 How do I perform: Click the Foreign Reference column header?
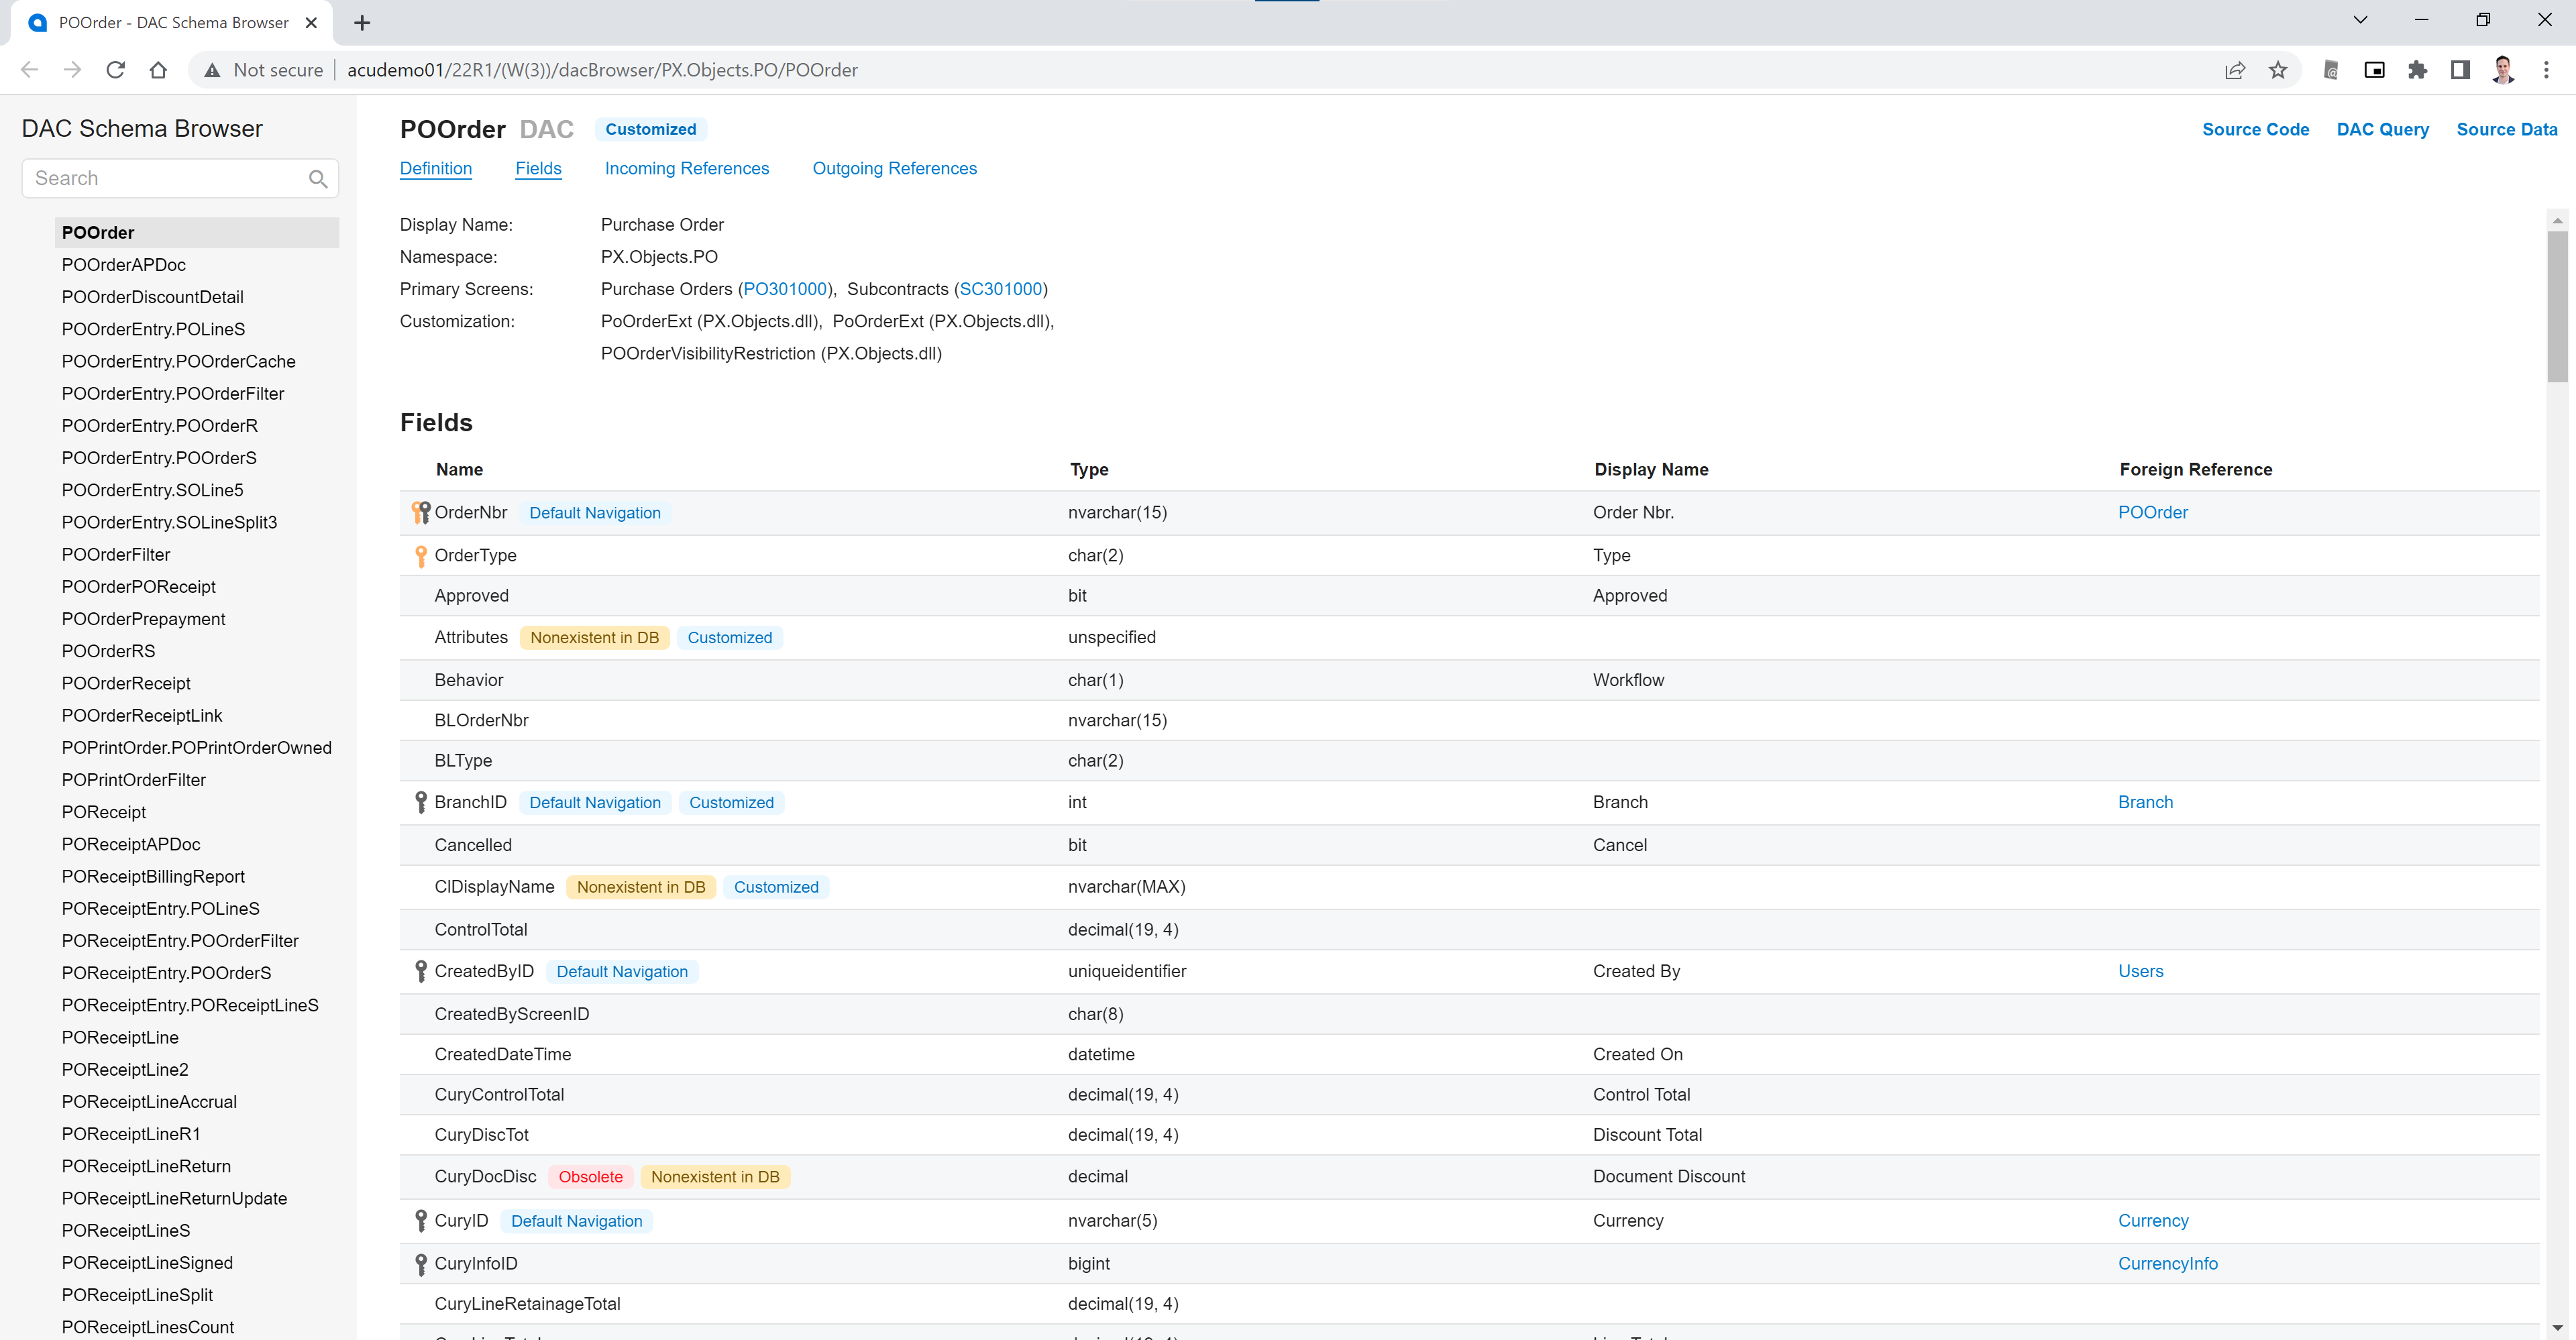pyautogui.click(x=2195, y=470)
